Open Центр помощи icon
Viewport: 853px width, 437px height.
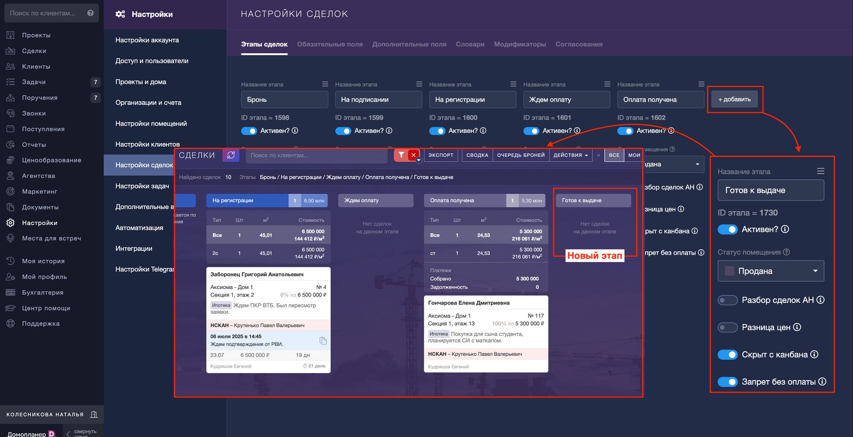click(x=11, y=308)
